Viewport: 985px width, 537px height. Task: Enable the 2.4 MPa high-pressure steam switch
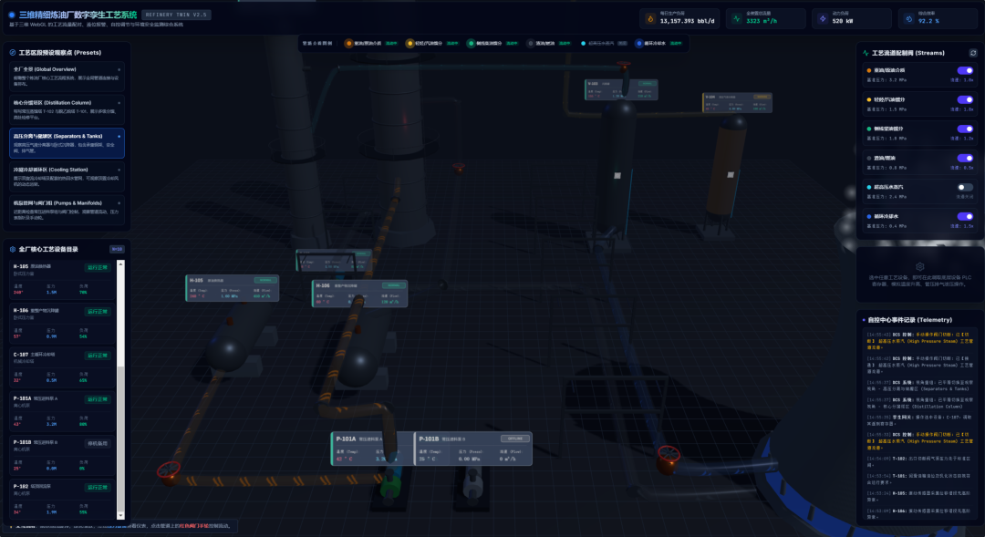click(x=965, y=187)
